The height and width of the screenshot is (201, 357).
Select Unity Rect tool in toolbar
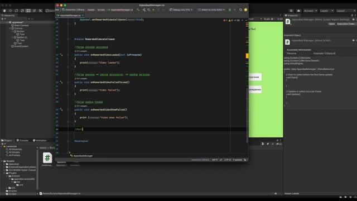pos(28,11)
